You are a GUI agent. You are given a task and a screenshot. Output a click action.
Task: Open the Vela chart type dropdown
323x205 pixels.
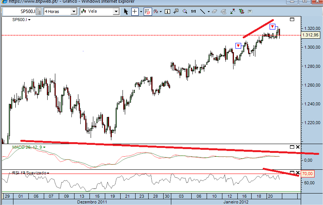[116, 11]
